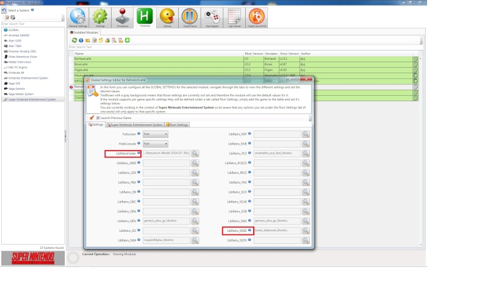Click magnifier next to LibRetro_2600 field
488x305 pixels.
pyautogui.click(x=195, y=163)
